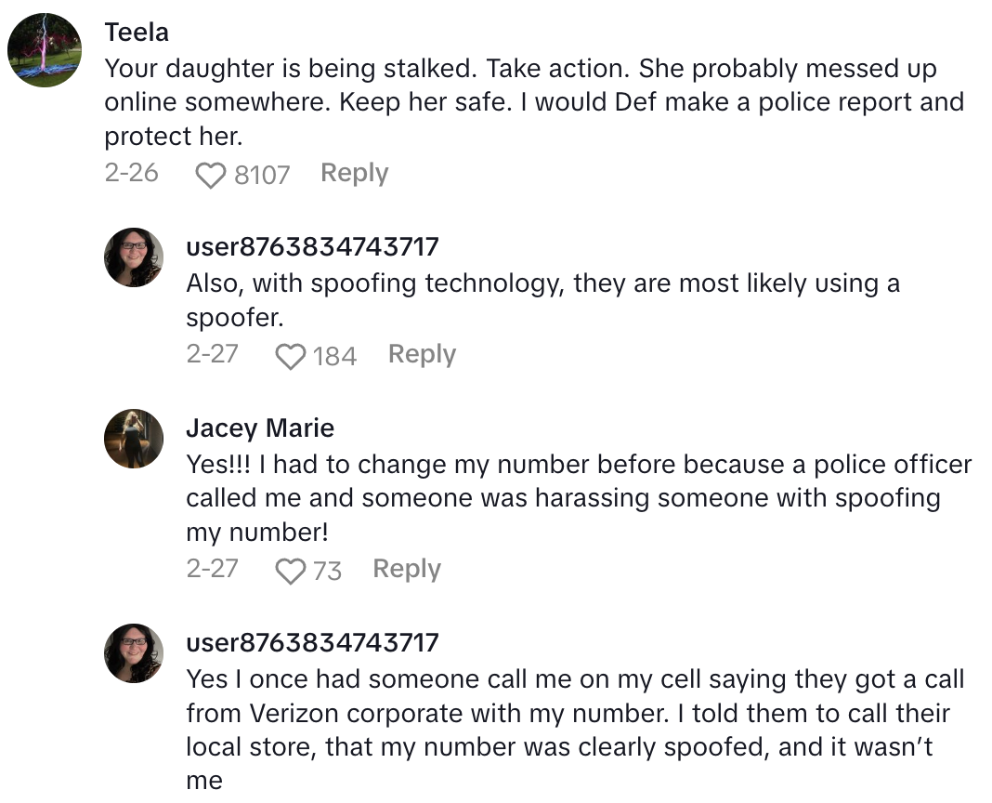Like Teela's comment with the heart icon
Screen dimensions: 992x803
coord(211,175)
